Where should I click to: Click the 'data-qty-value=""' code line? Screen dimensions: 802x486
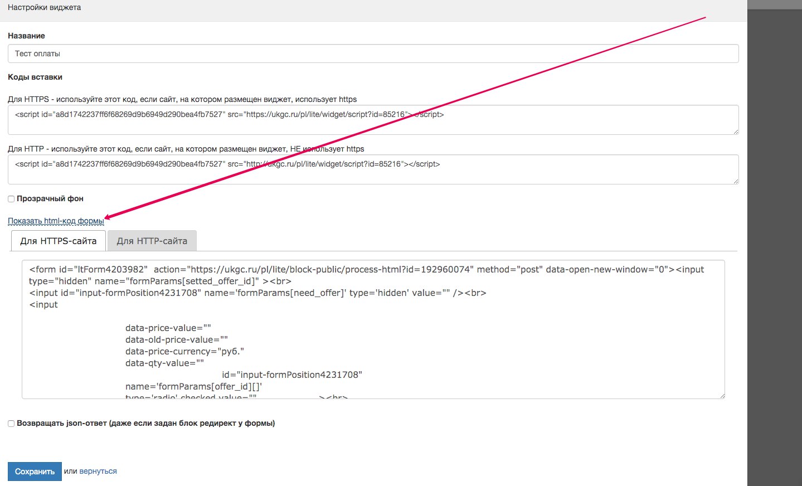click(x=164, y=363)
